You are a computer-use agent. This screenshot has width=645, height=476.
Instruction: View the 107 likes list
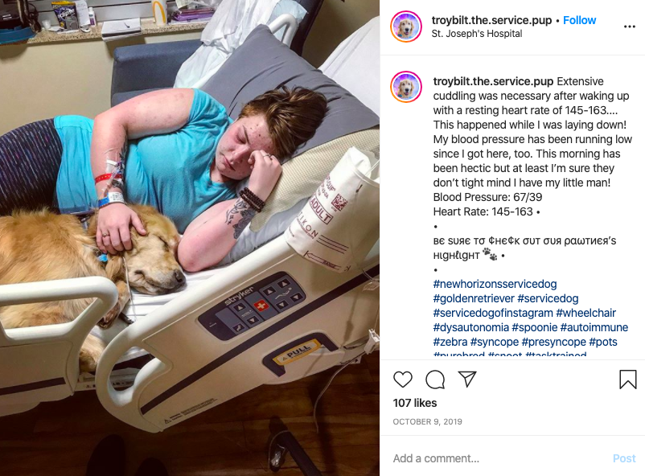(415, 403)
